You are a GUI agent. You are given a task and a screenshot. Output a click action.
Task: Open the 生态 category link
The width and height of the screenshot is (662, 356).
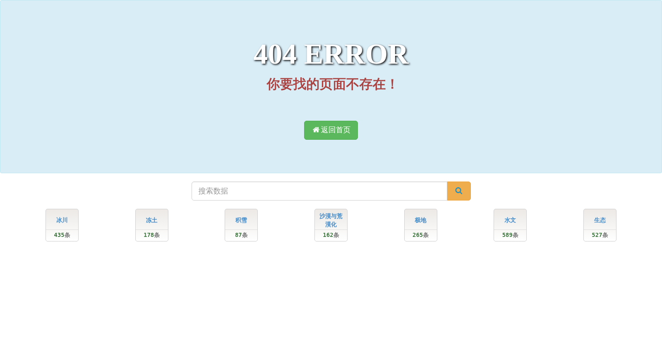tap(600, 220)
